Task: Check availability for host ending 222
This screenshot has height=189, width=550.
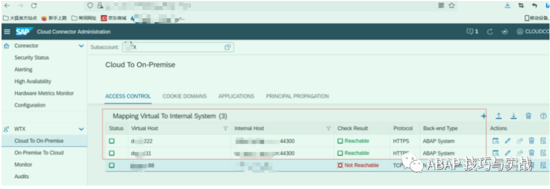Action: pos(496,141)
